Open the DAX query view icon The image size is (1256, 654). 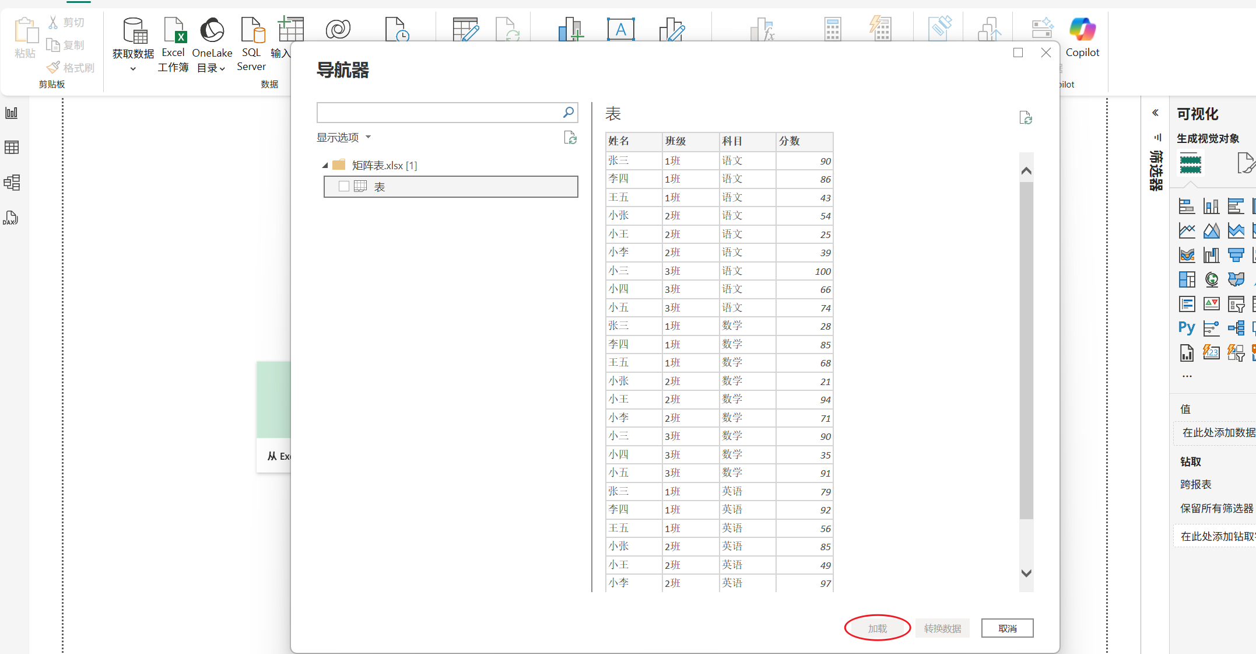point(10,218)
